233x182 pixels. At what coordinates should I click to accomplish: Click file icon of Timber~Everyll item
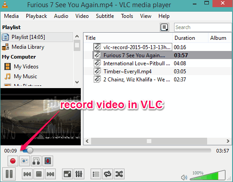pos(97,71)
